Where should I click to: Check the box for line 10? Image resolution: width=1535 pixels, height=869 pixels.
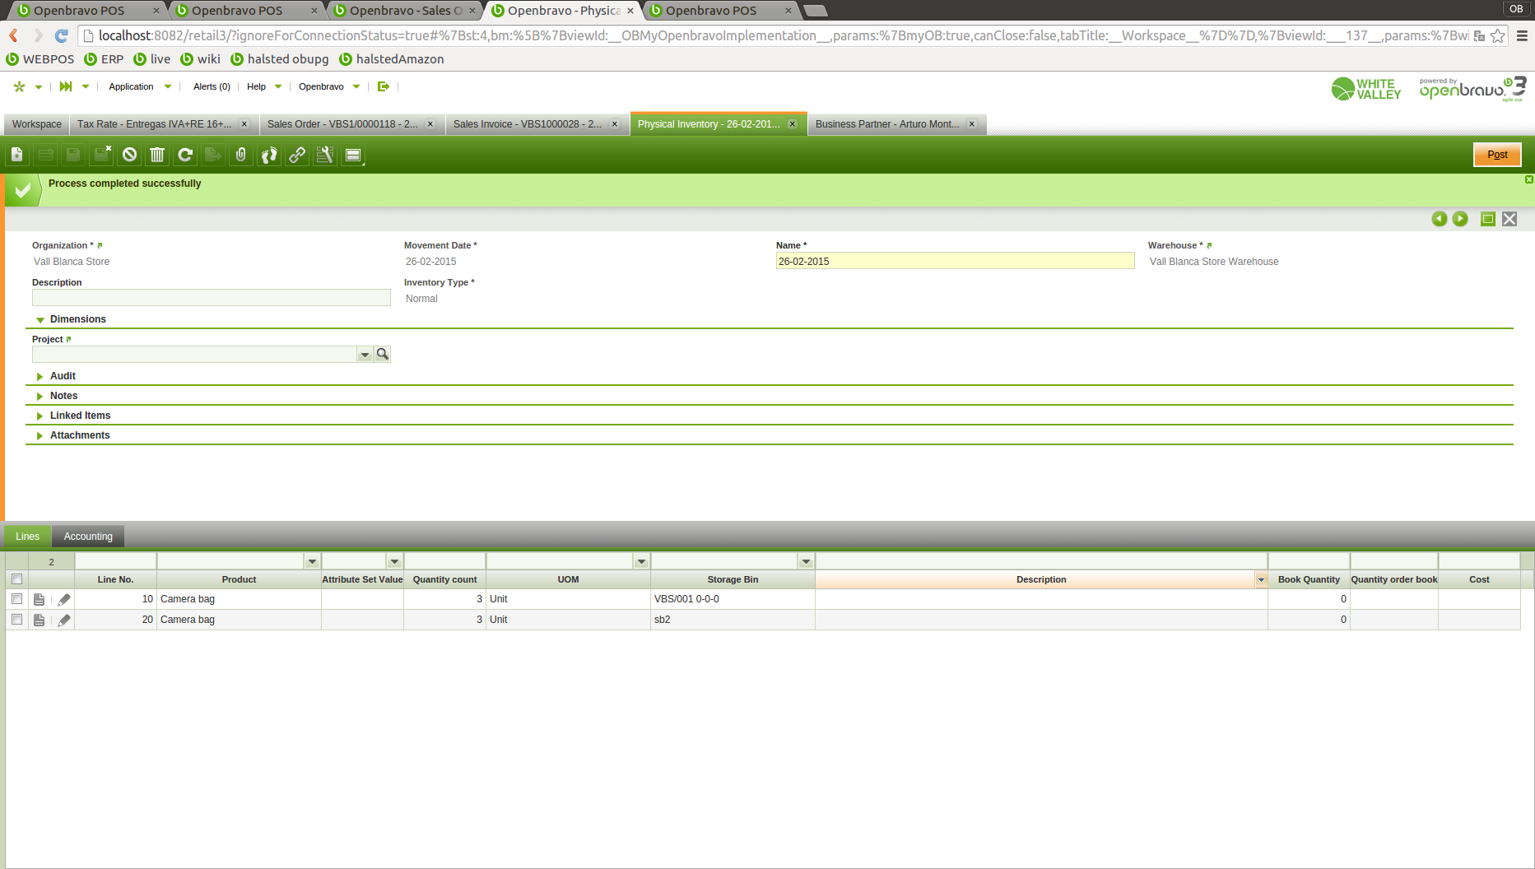pyautogui.click(x=16, y=599)
